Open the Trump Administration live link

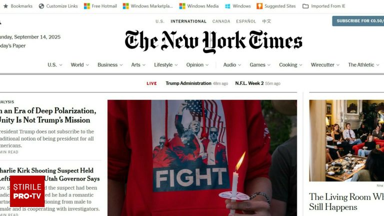point(188,83)
